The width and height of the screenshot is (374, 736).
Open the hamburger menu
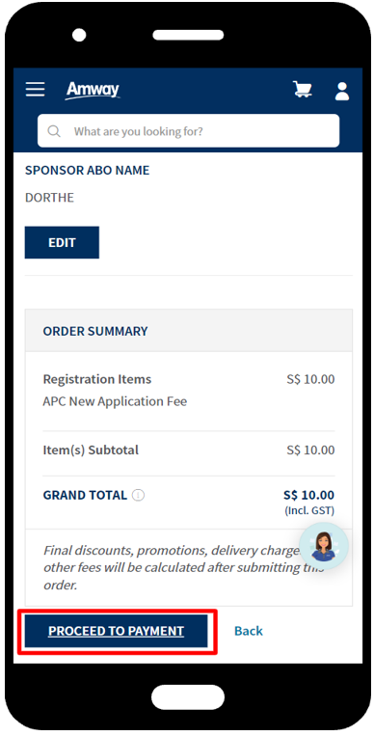[36, 89]
